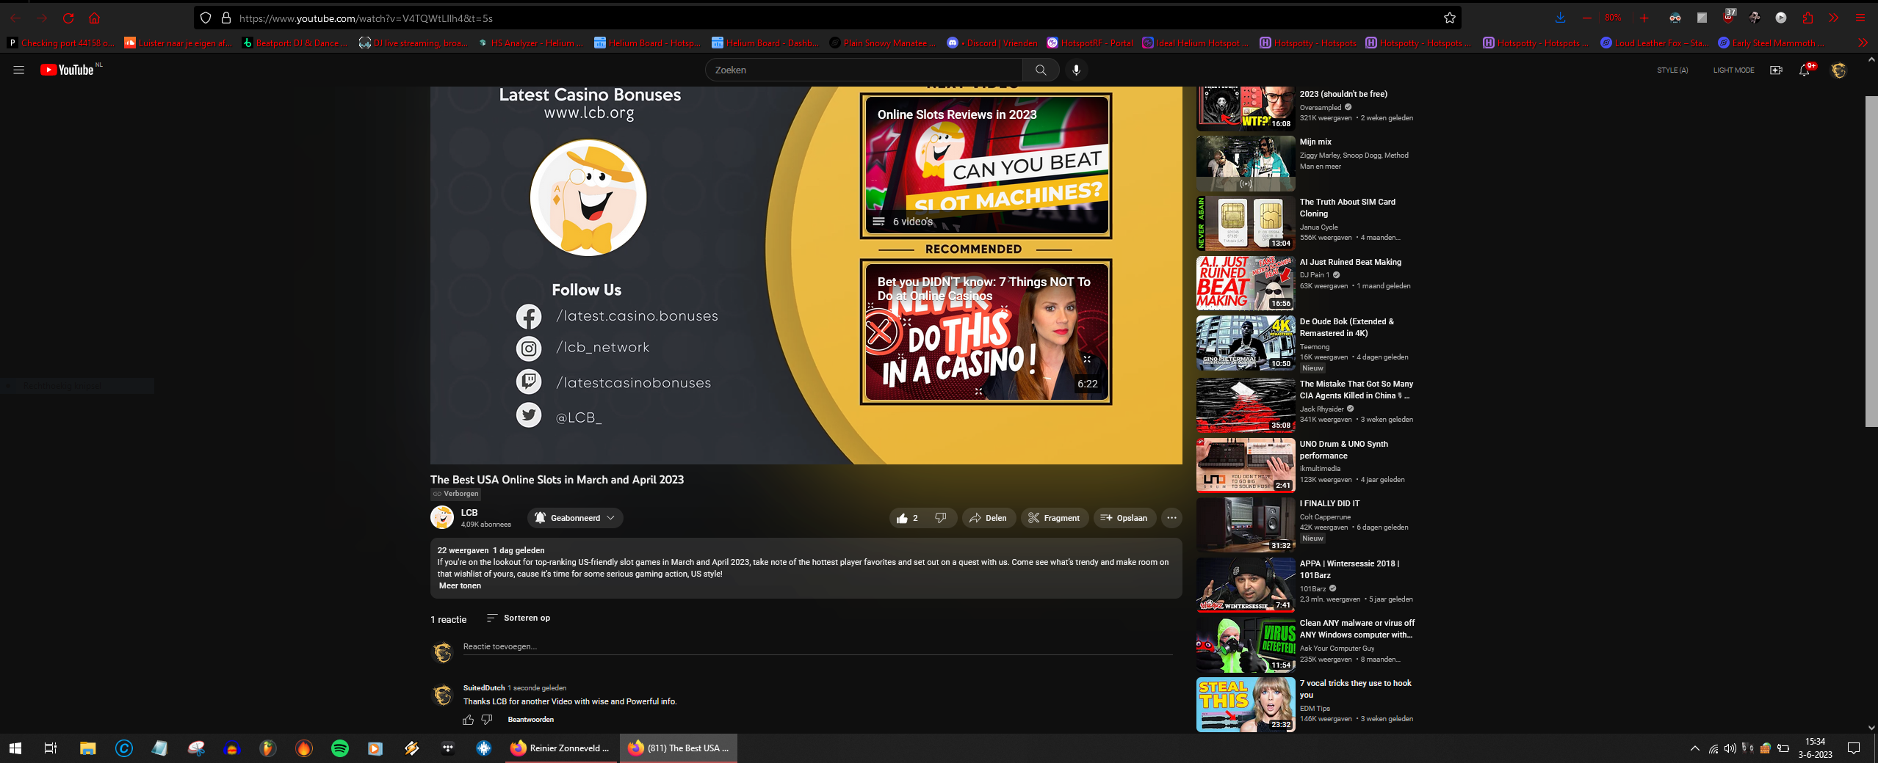Open the HotspotRF - Portal bookmark
1878x763 pixels.
click(x=1090, y=43)
